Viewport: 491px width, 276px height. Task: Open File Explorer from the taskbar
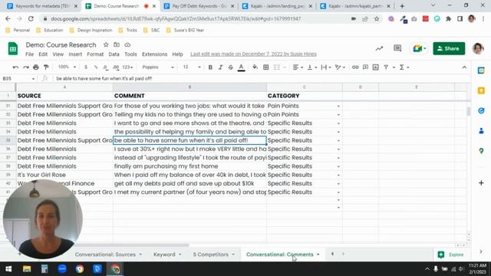pos(27,269)
